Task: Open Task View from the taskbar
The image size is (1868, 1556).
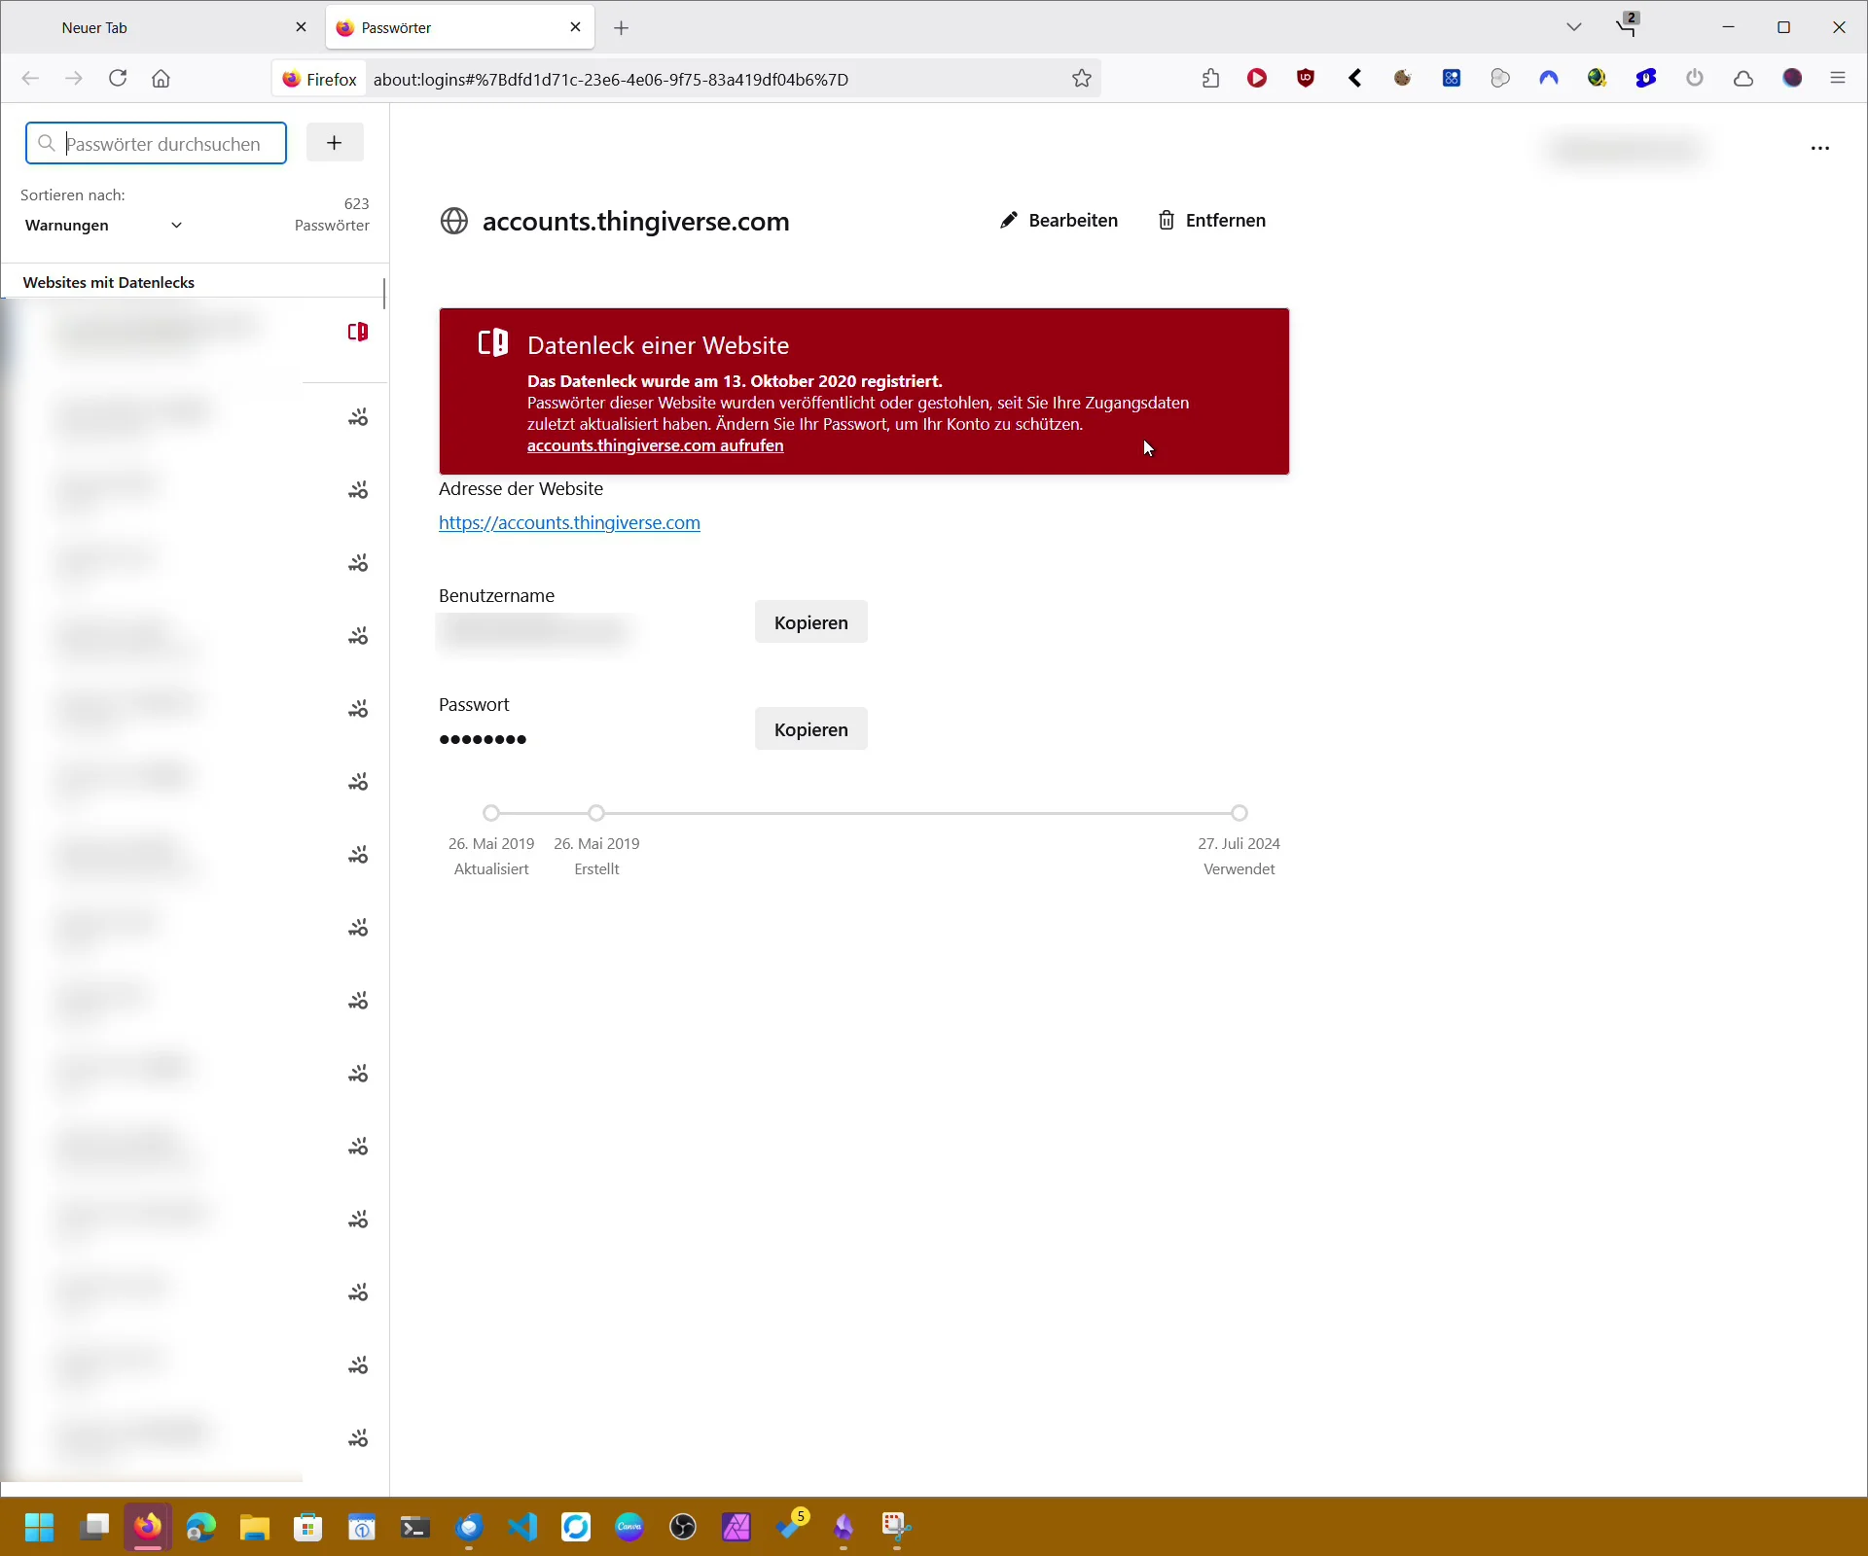Action: coord(94,1528)
